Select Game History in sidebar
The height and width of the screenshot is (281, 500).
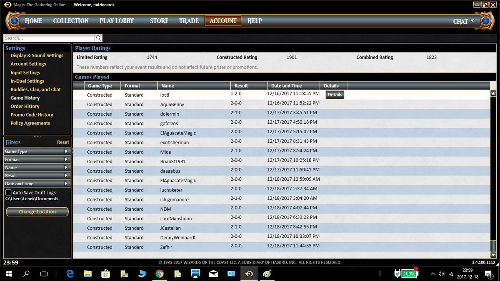pos(25,98)
